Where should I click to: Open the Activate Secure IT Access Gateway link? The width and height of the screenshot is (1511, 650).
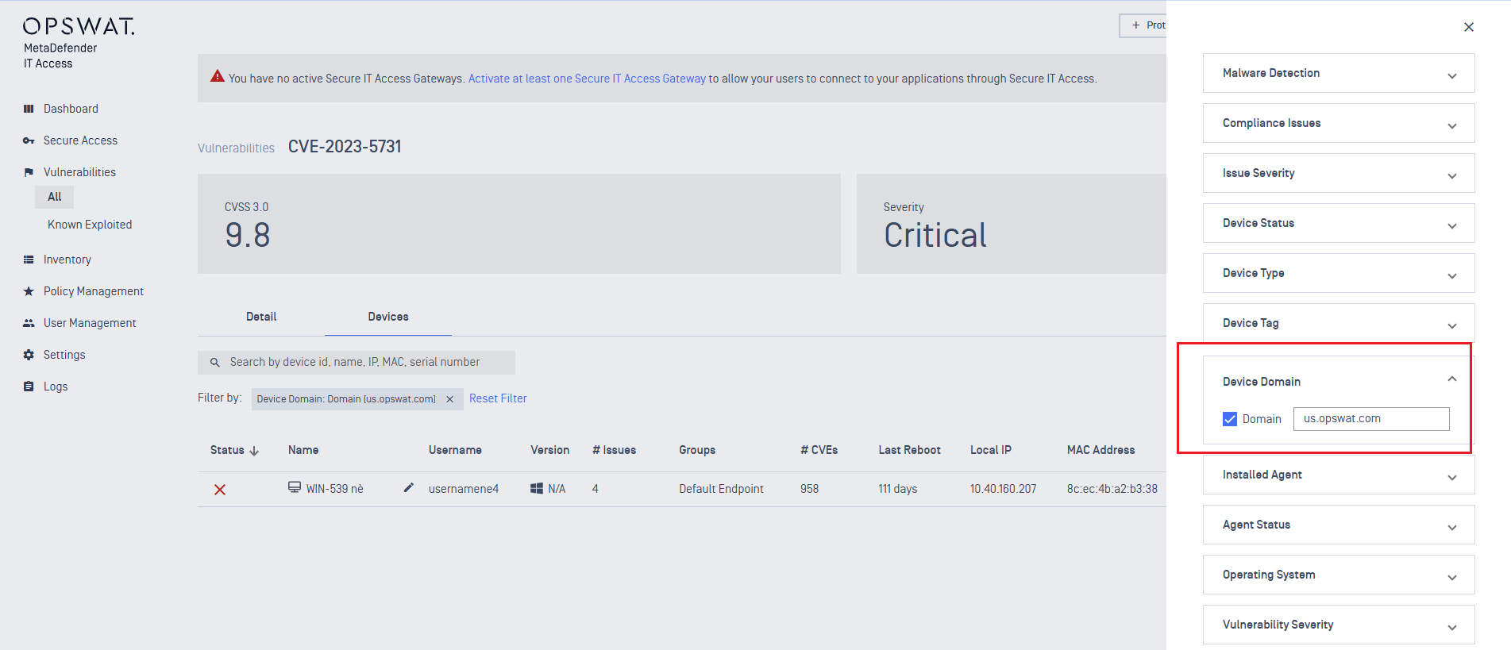coord(587,79)
